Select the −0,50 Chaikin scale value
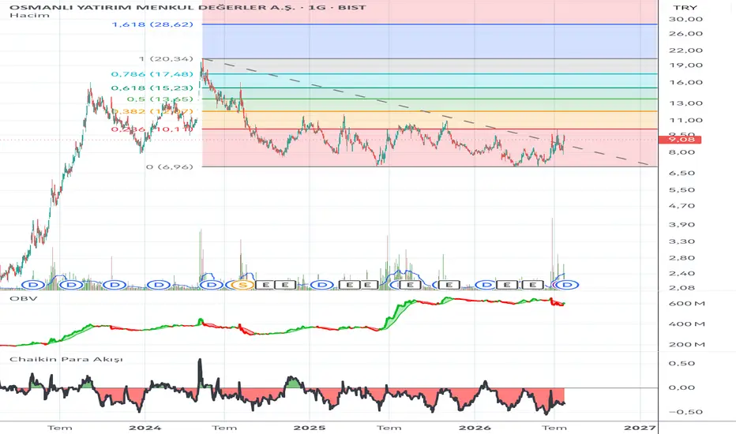The height and width of the screenshot is (434, 736). pyautogui.click(x=685, y=412)
